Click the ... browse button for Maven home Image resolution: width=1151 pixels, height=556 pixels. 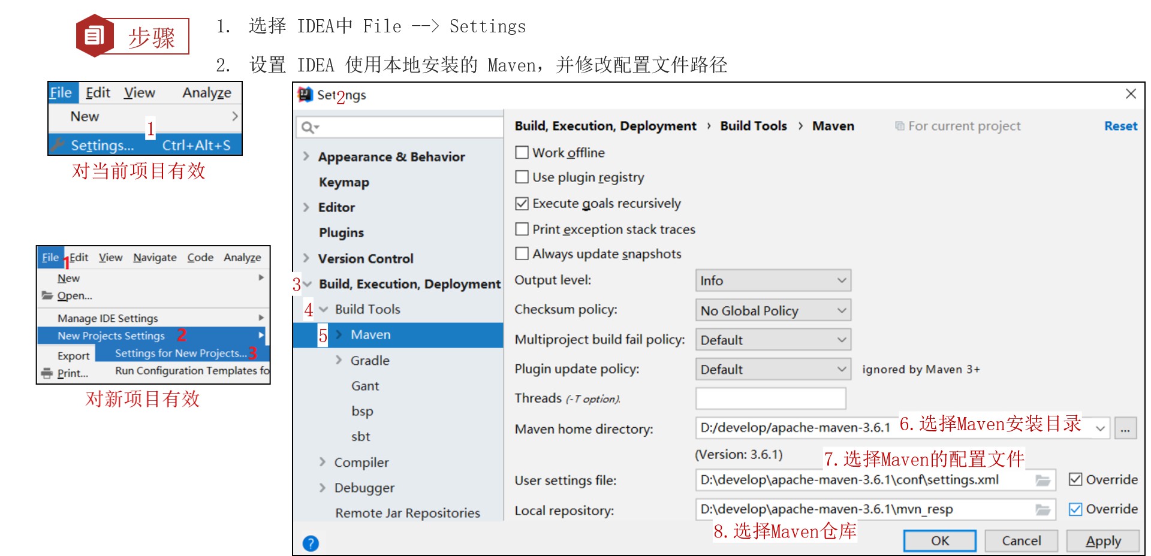[x=1125, y=428]
